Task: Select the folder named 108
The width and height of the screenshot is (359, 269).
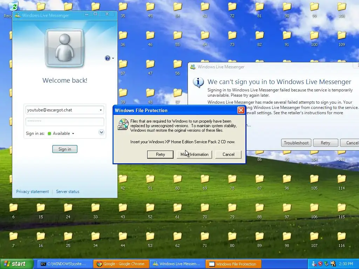Action: point(341,10)
